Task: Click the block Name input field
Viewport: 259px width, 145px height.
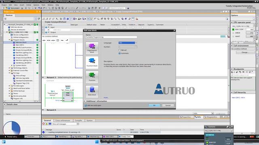Action: click(111, 37)
